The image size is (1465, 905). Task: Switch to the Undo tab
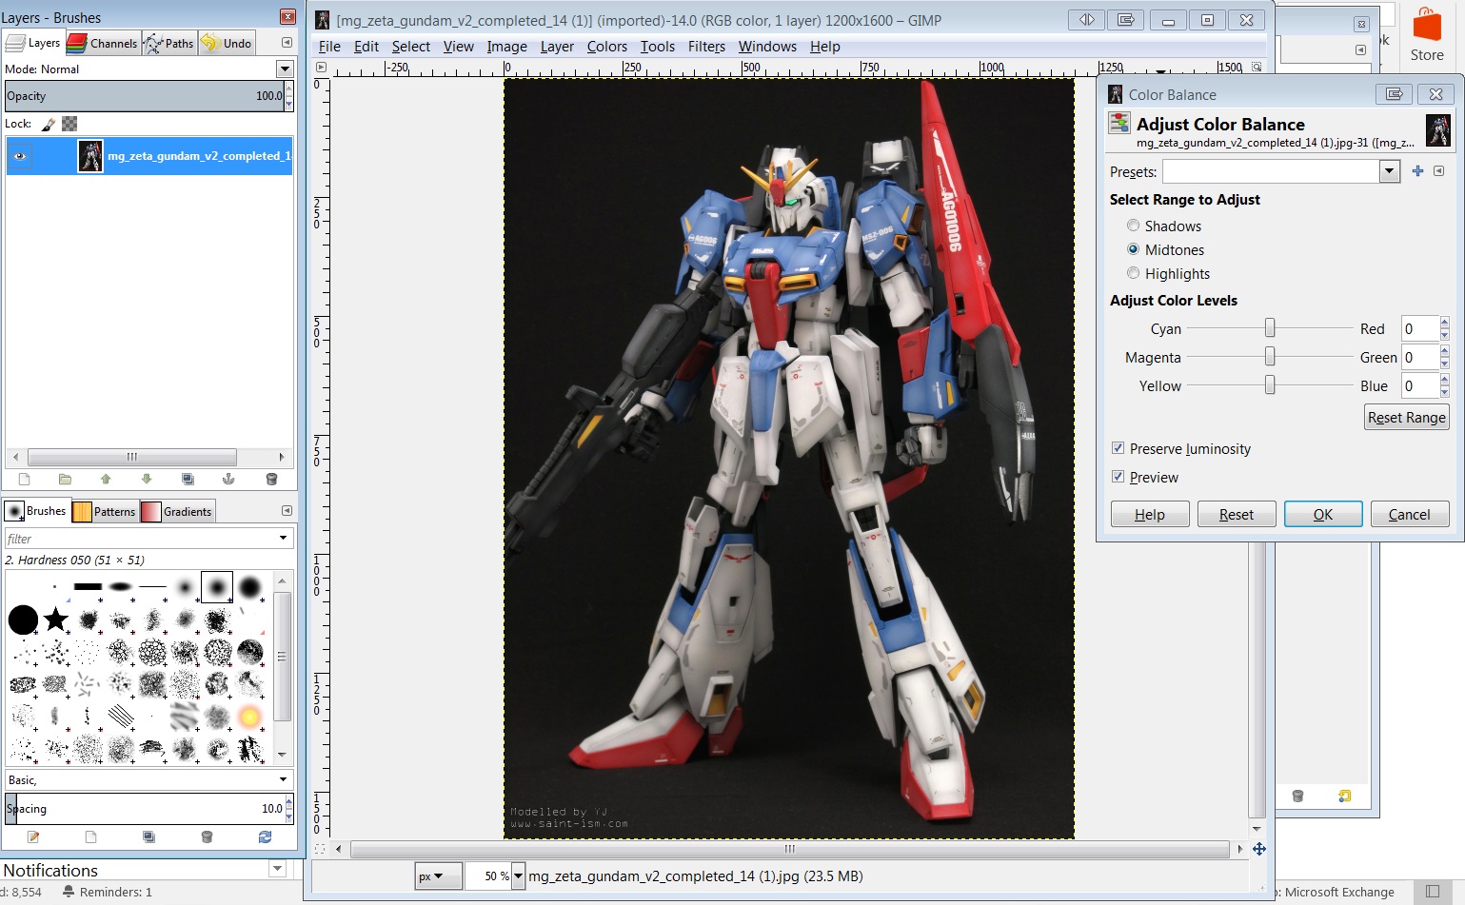click(x=227, y=43)
